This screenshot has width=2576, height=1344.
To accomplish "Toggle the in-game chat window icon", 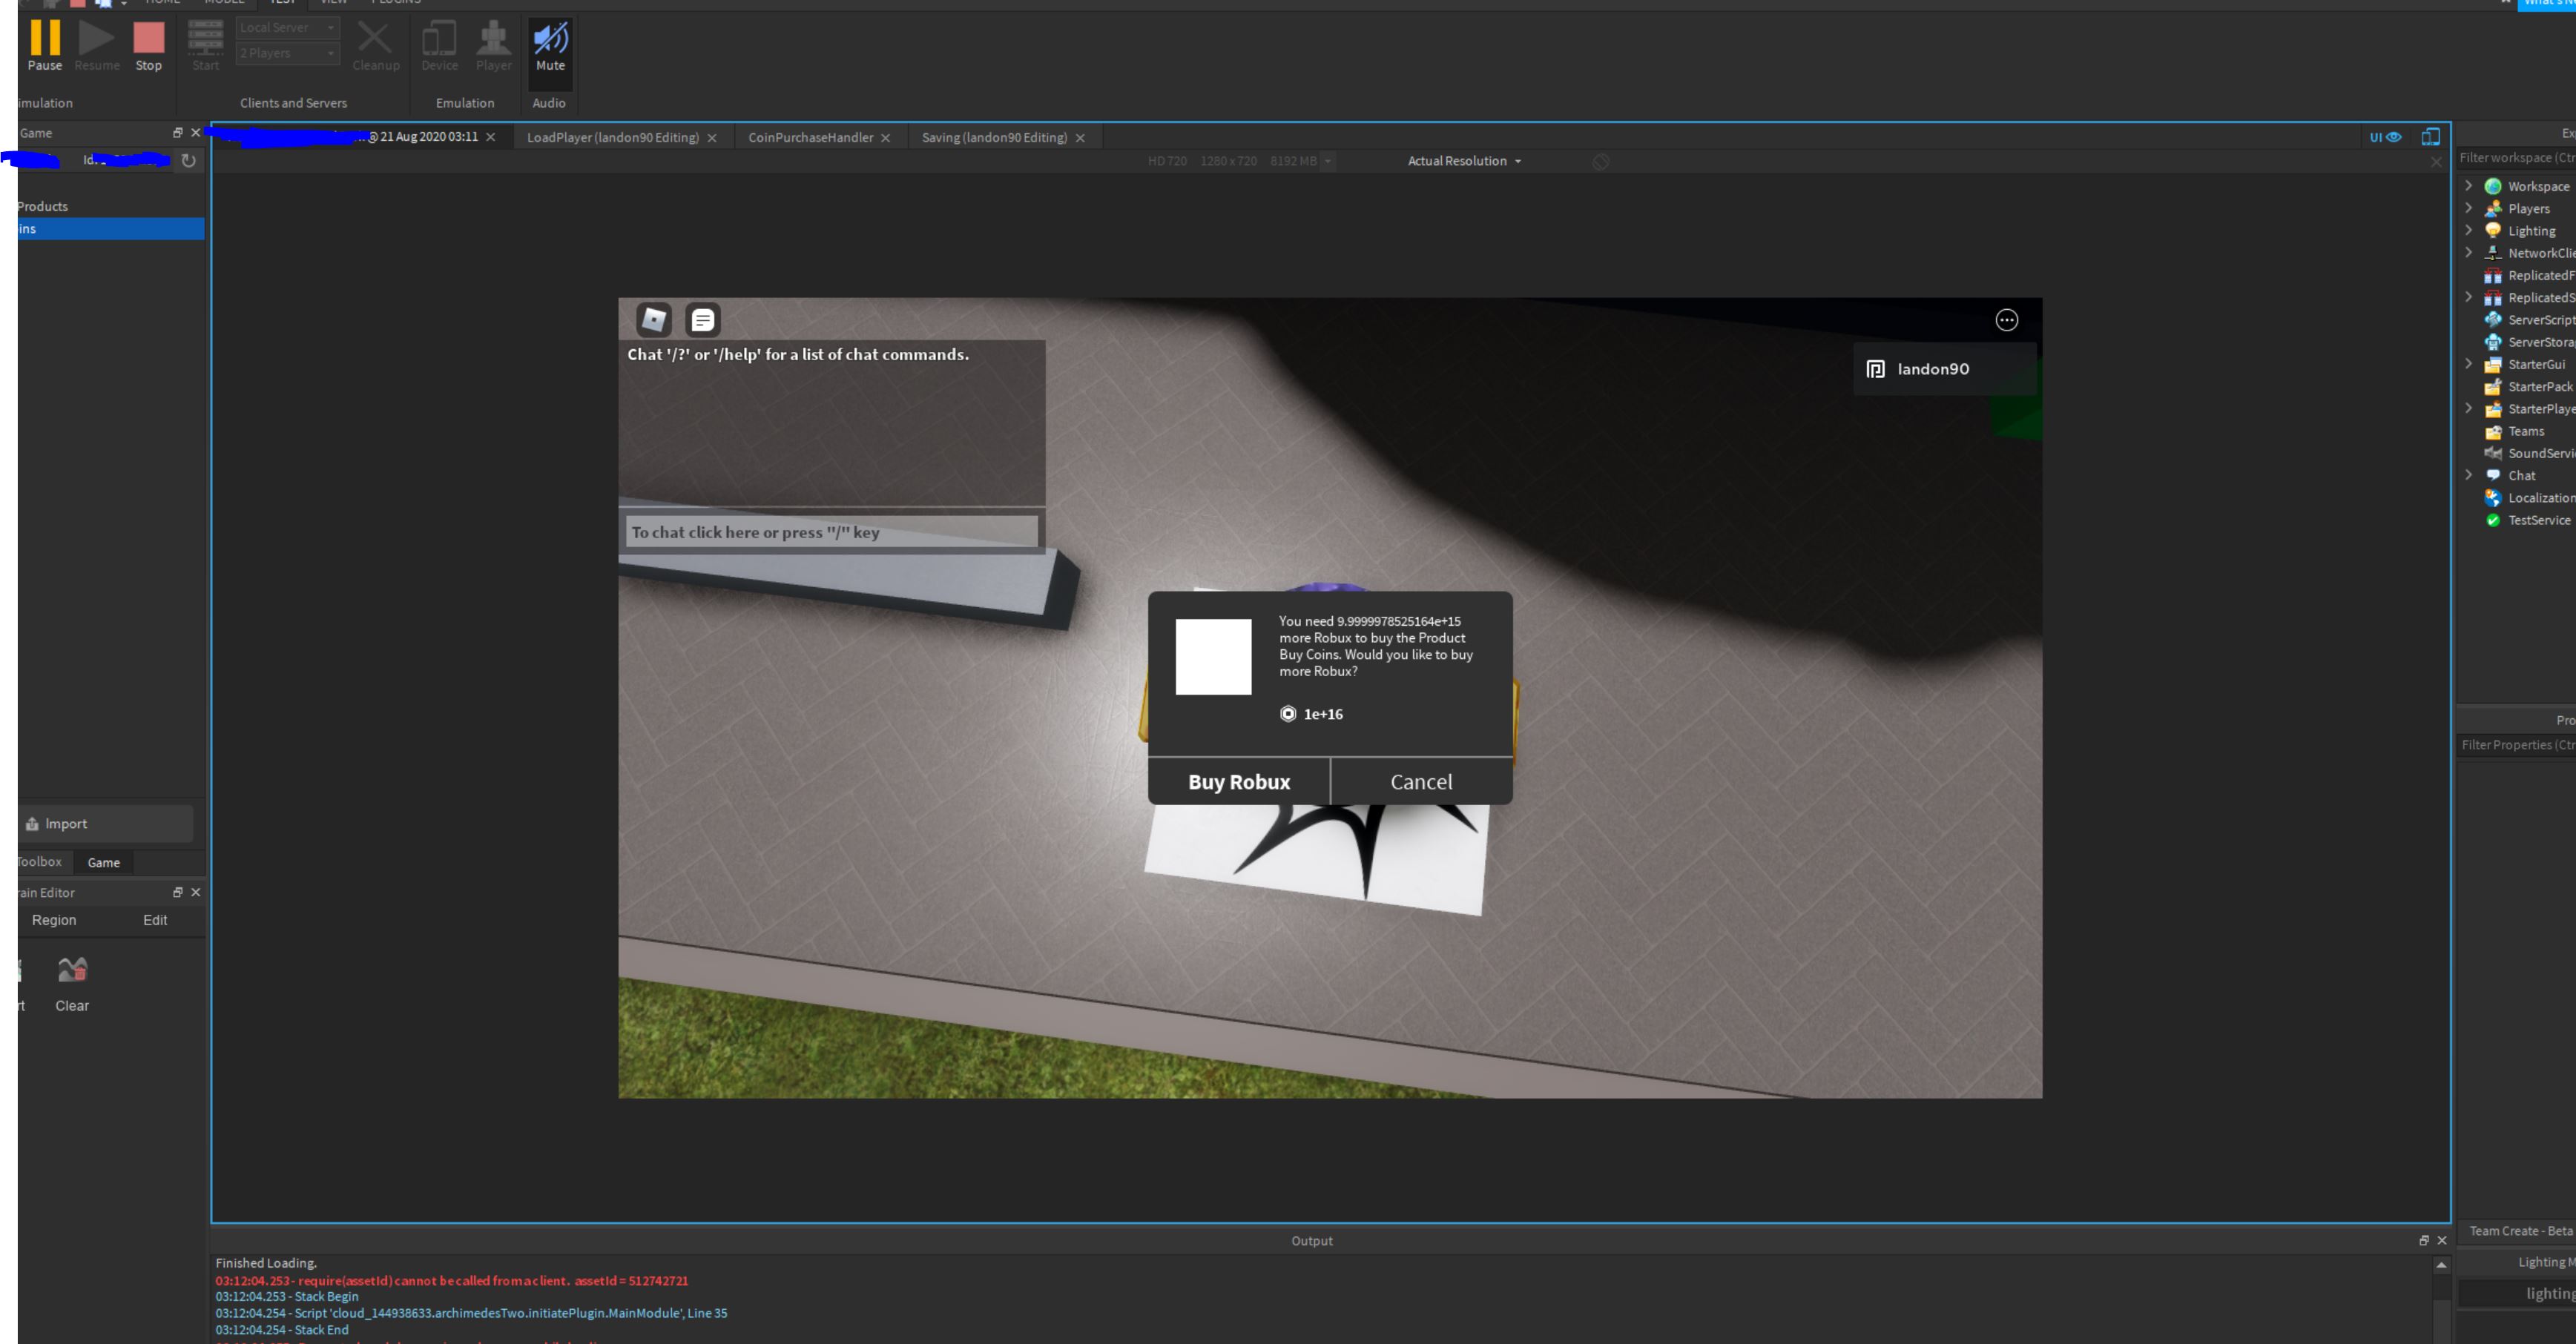I will point(703,320).
